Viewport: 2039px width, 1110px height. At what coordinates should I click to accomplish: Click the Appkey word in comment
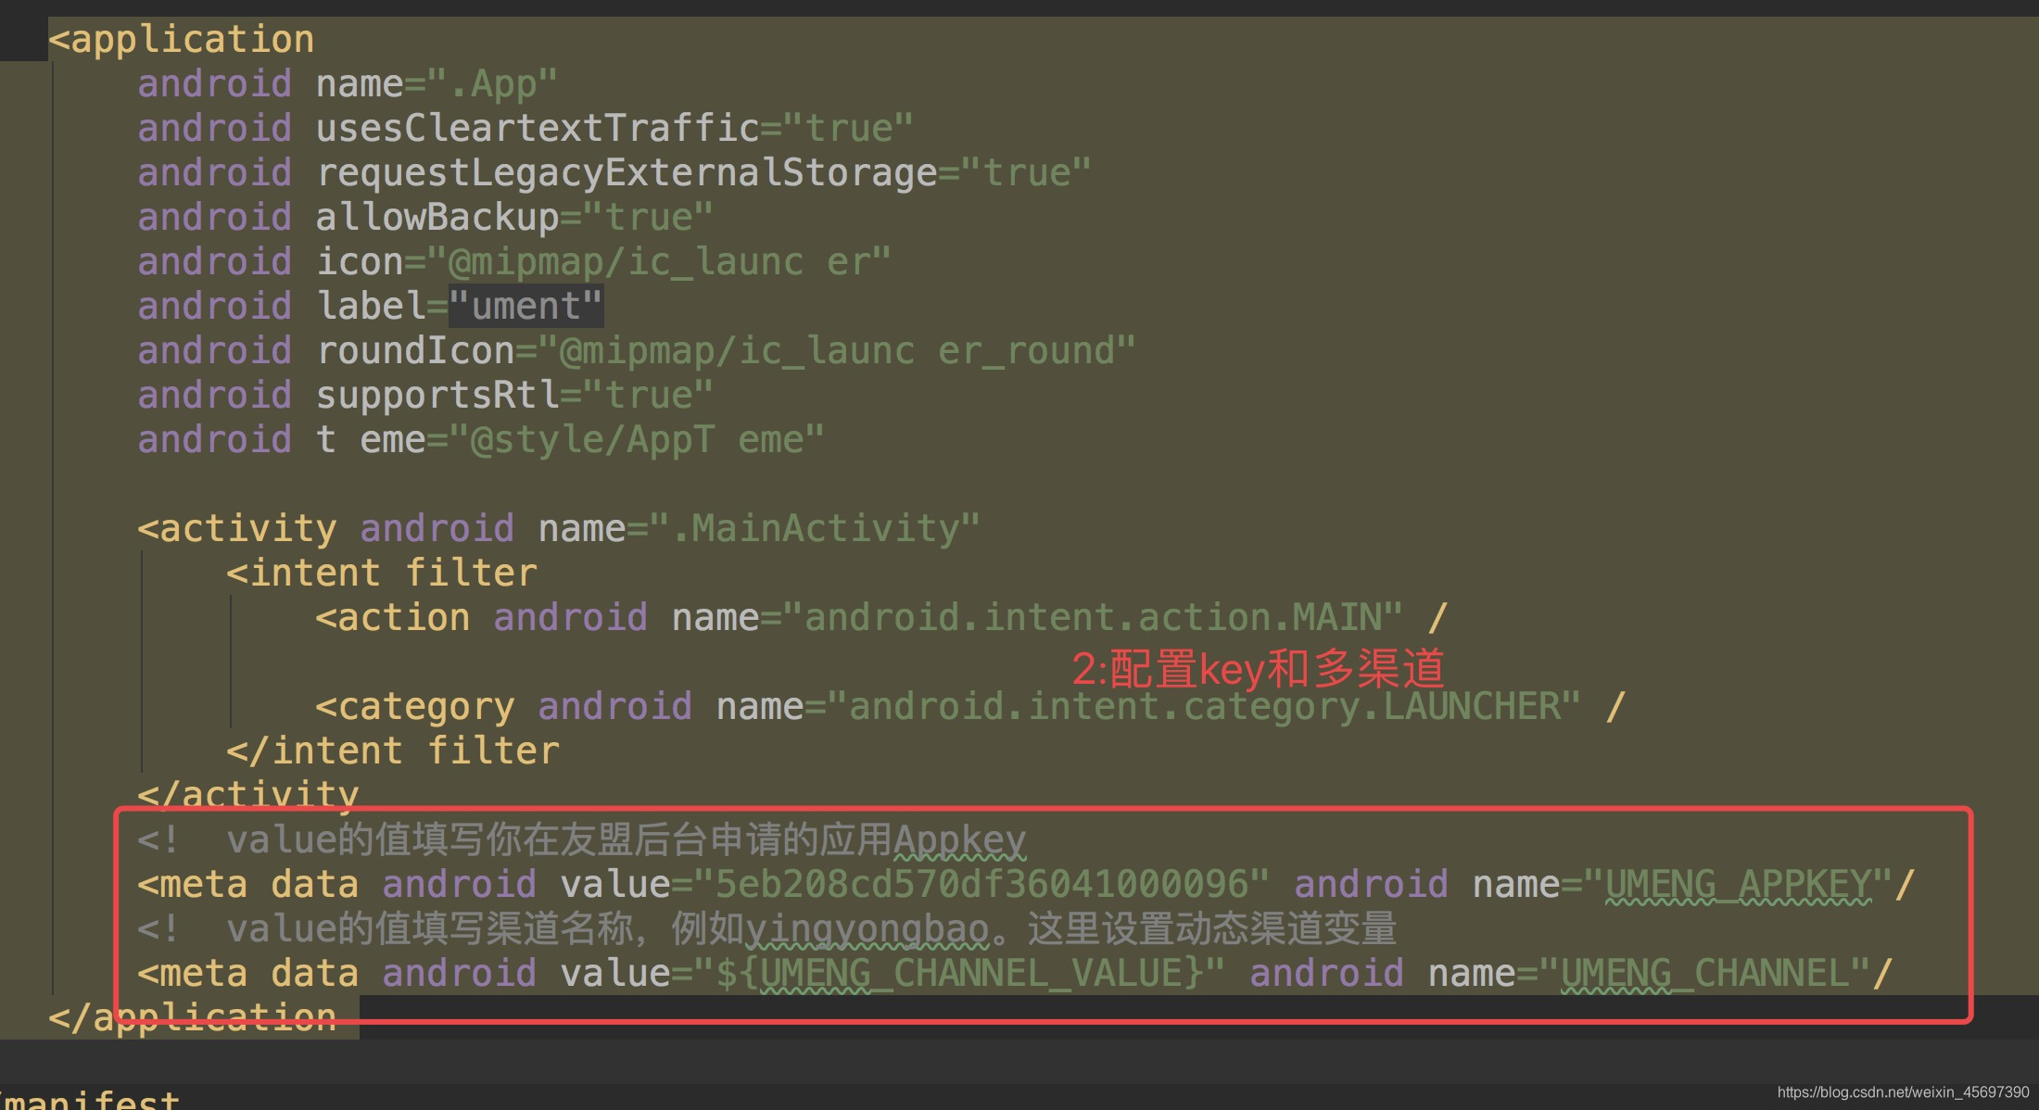point(959,840)
